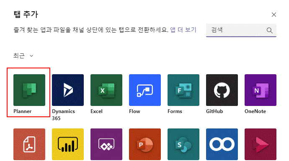Select the Power BI app tile
The width and height of the screenshot is (289, 161).
tap(68, 144)
